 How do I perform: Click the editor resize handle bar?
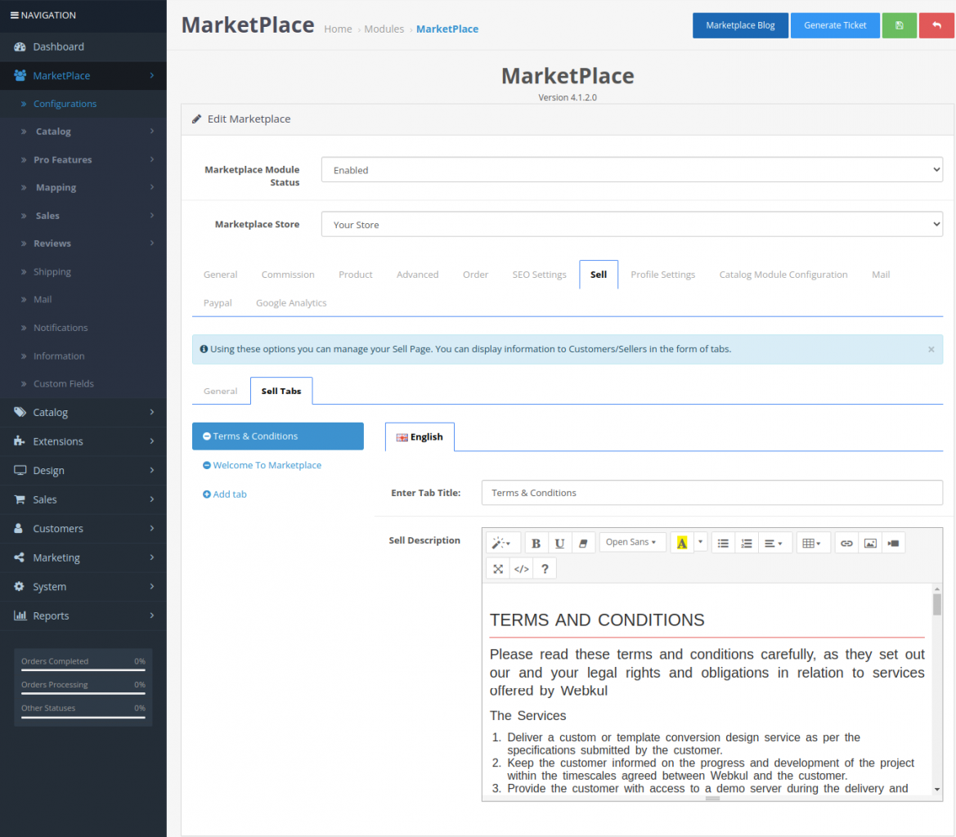pos(712,798)
